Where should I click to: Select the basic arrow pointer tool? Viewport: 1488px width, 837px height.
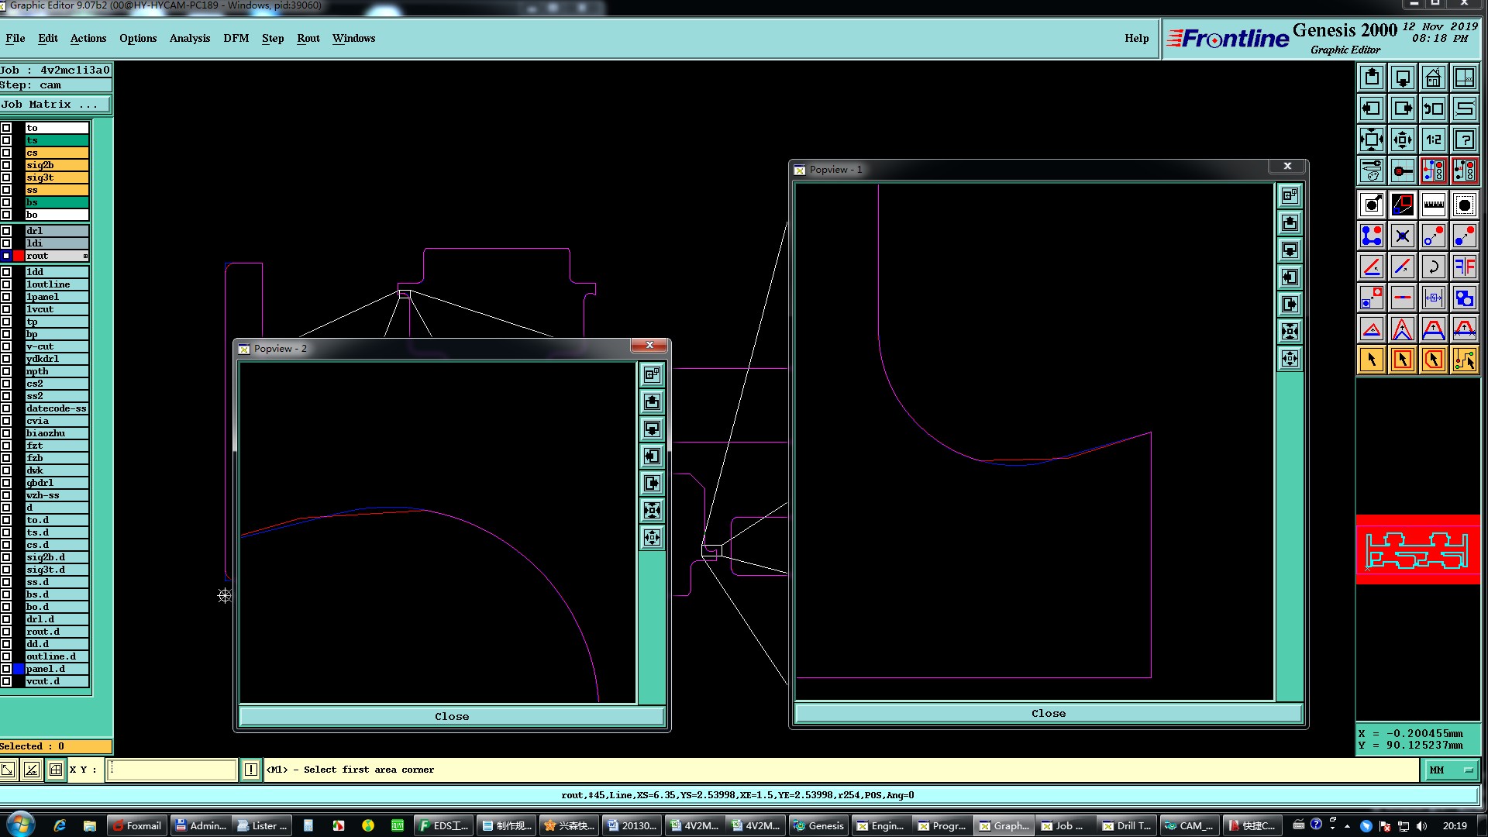point(1371,360)
